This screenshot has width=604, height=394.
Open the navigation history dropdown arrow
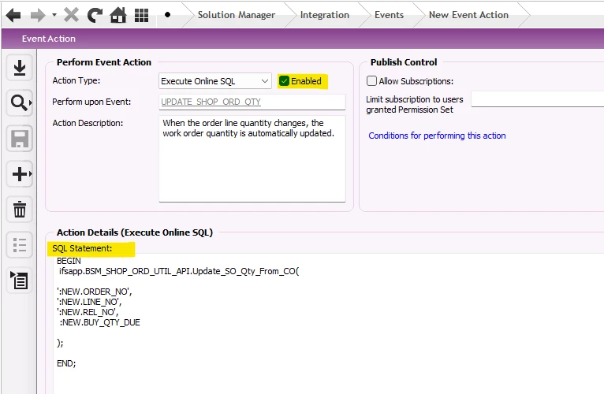point(54,16)
